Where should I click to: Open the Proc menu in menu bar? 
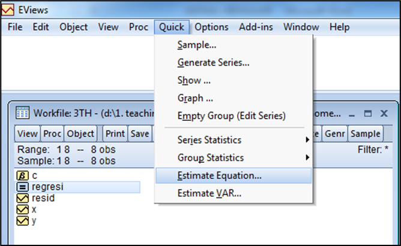point(138,27)
